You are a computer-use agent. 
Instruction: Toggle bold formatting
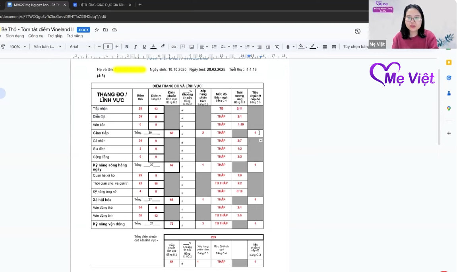(127, 47)
